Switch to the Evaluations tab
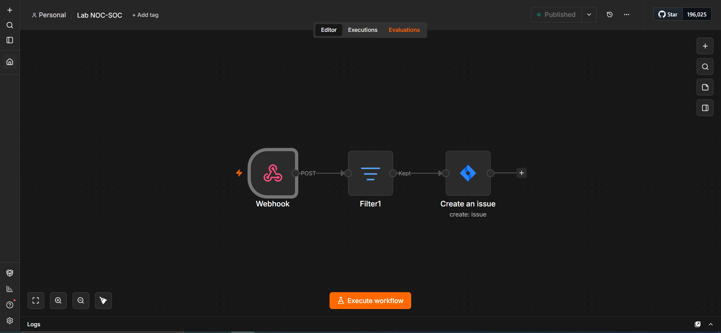 404,30
